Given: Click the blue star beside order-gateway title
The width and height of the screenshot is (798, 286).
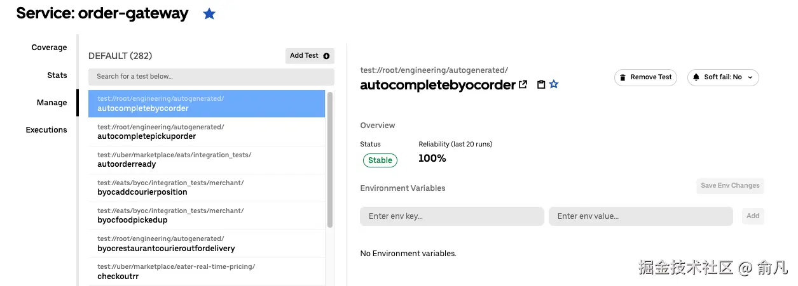Looking at the screenshot, I should (209, 14).
